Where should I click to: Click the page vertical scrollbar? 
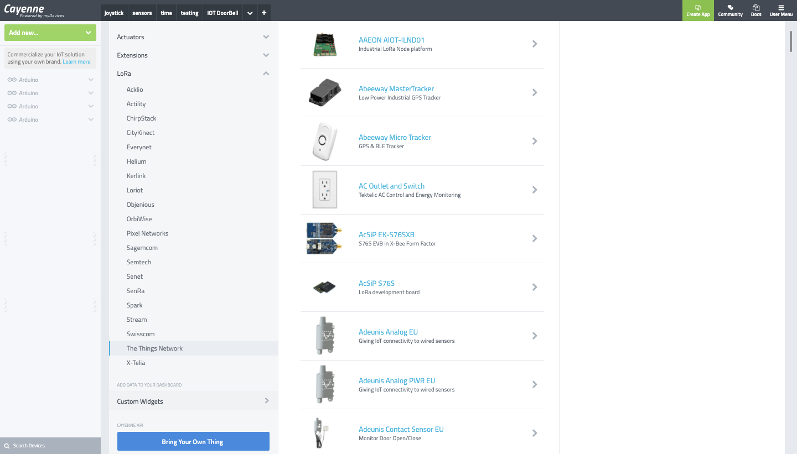[x=792, y=42]
